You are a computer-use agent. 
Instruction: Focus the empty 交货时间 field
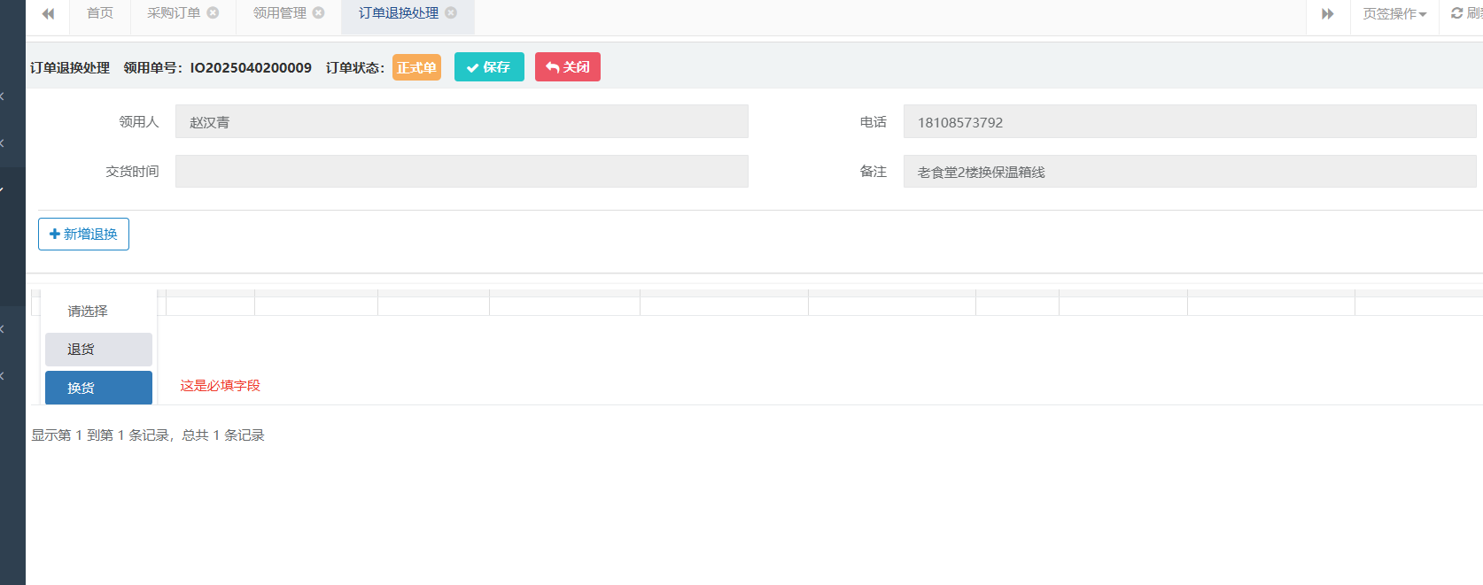point(462,172)
